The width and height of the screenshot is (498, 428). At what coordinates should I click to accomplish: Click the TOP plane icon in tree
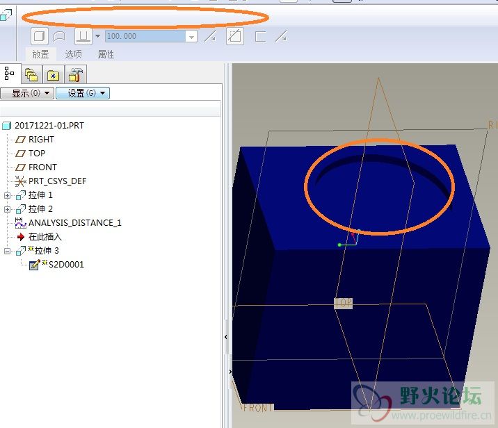[x=20, y=154]
